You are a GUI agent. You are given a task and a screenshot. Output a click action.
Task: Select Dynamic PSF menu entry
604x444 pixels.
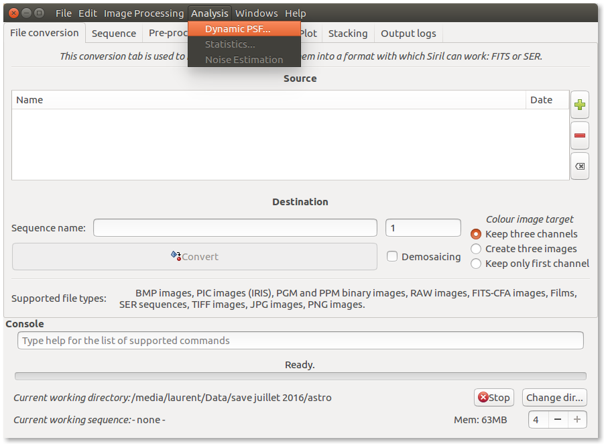238,29
